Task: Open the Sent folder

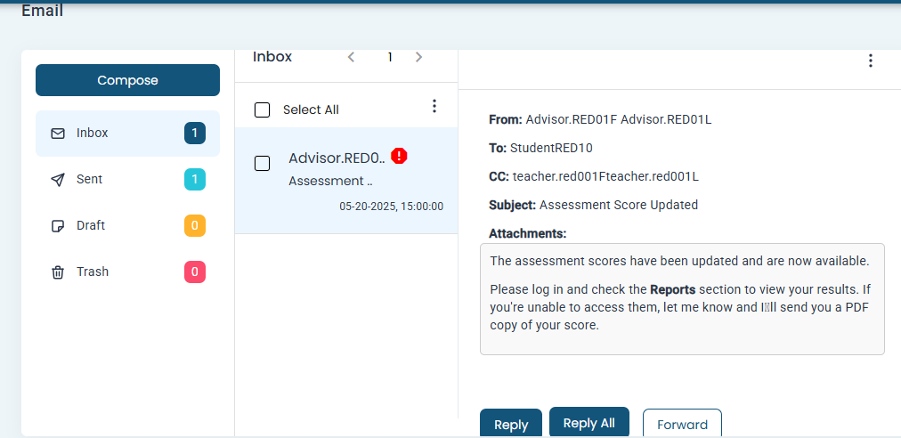Action: [90, 180]
